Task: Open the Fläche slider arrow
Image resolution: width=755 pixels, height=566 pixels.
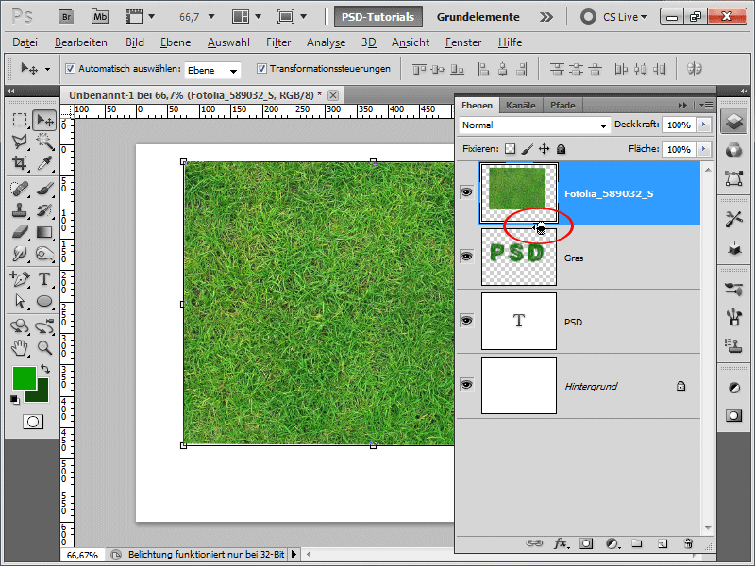Action: (703, 149)
